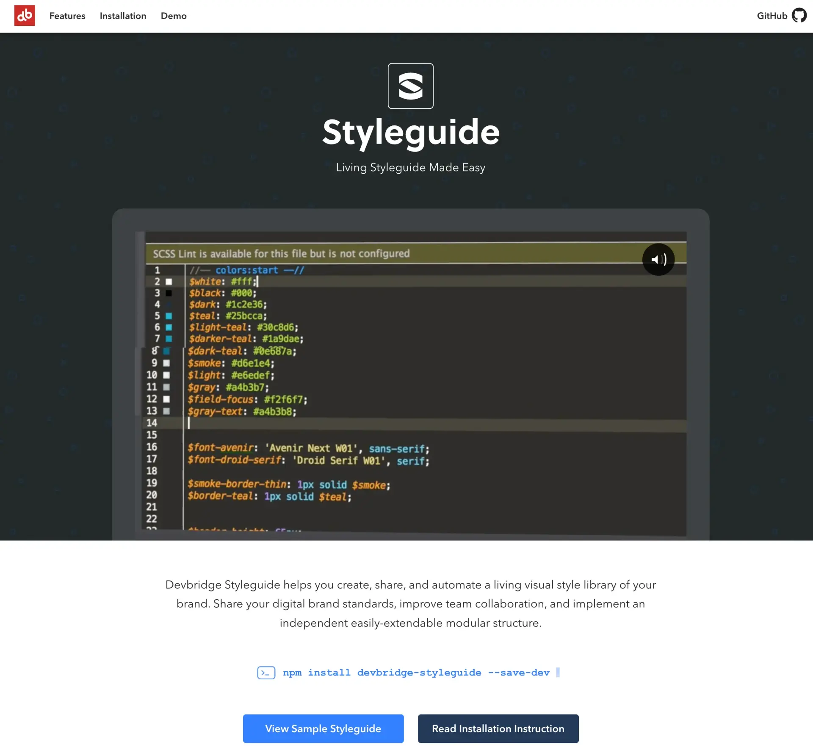Go to the Demo section
This screenshot has height=756, width=813.
pos(174,16)
